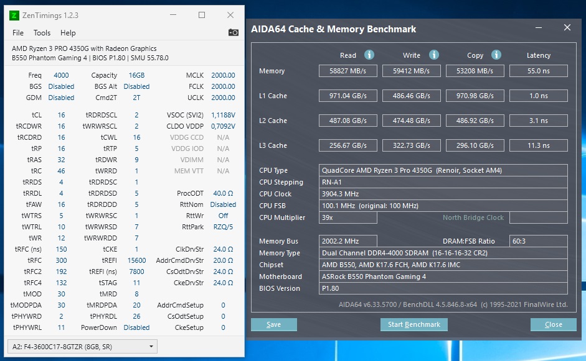
Task: Click the tRFC (ns) value 150
Action: (61, 250)
